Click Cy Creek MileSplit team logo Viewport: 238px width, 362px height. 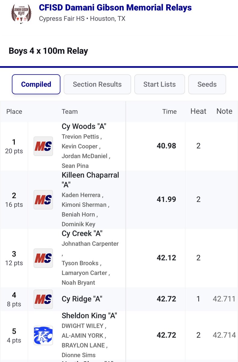point(43,258)
